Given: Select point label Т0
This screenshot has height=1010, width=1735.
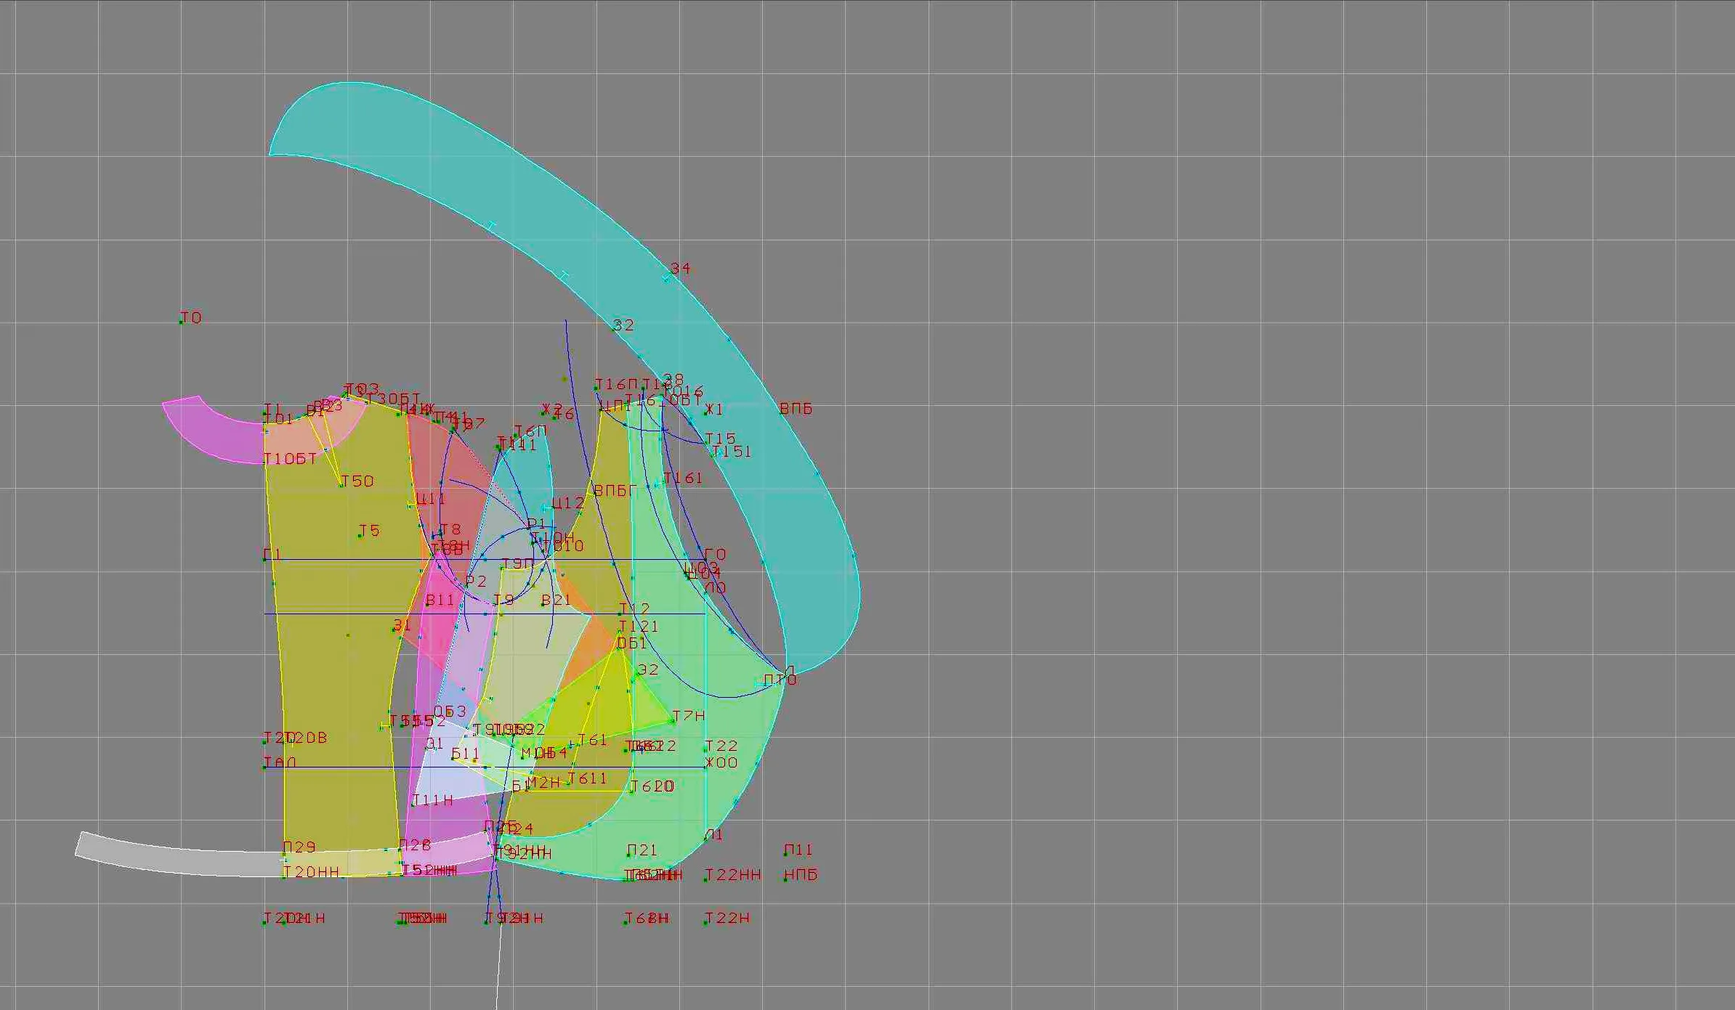Looking at the screenshot, I should point(191,318).
